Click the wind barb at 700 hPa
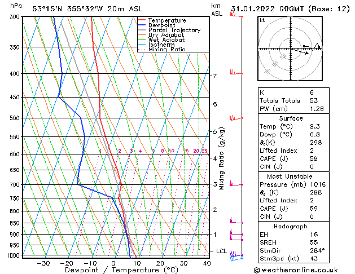Viewport: 355px width, 274px height. pyautogui.click(x=233, y=184)
